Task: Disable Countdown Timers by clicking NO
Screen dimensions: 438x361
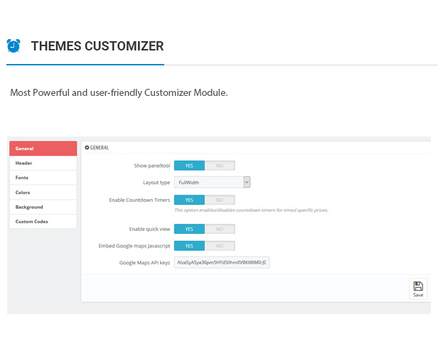Action: pyautogui.click(x=220, y=200)
